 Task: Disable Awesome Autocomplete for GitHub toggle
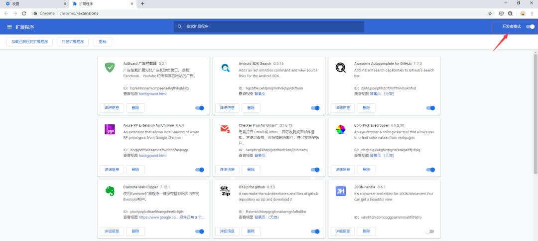click(430, 108)
